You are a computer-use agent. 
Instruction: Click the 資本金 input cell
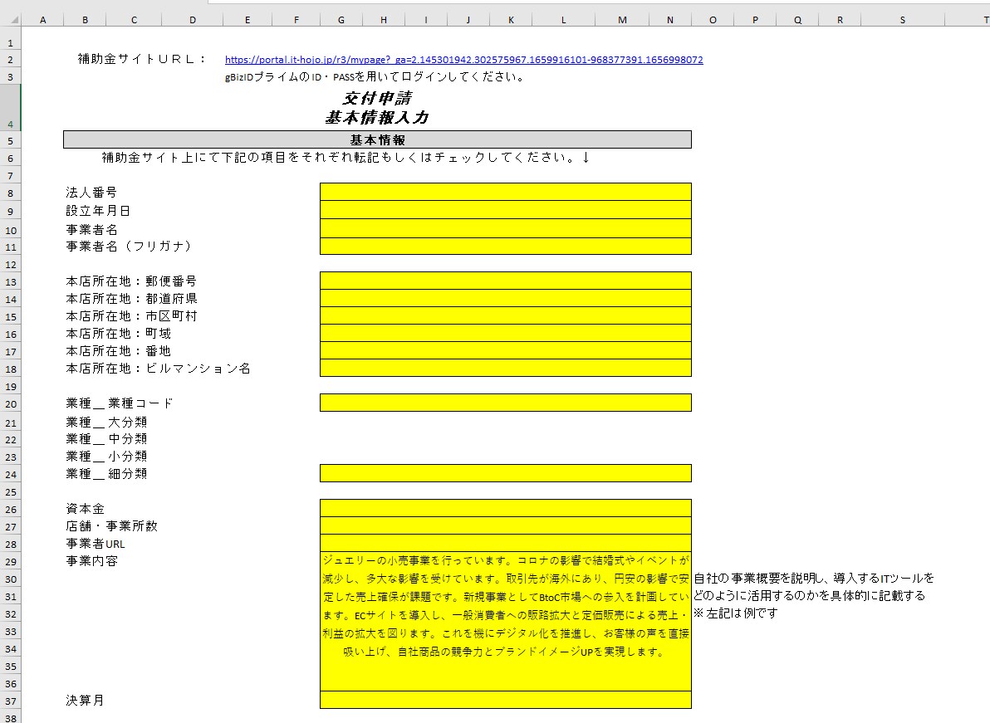point(506,508)
